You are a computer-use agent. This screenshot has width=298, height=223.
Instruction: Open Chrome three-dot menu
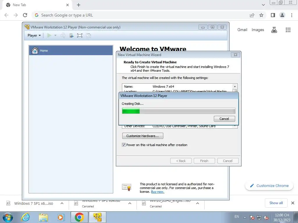[x=292, y=15]
